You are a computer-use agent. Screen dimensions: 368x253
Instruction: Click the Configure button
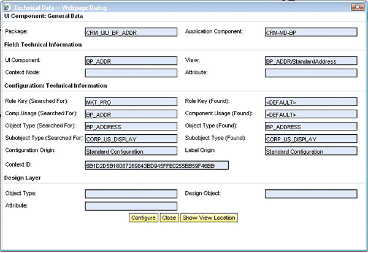pos(144,218)
